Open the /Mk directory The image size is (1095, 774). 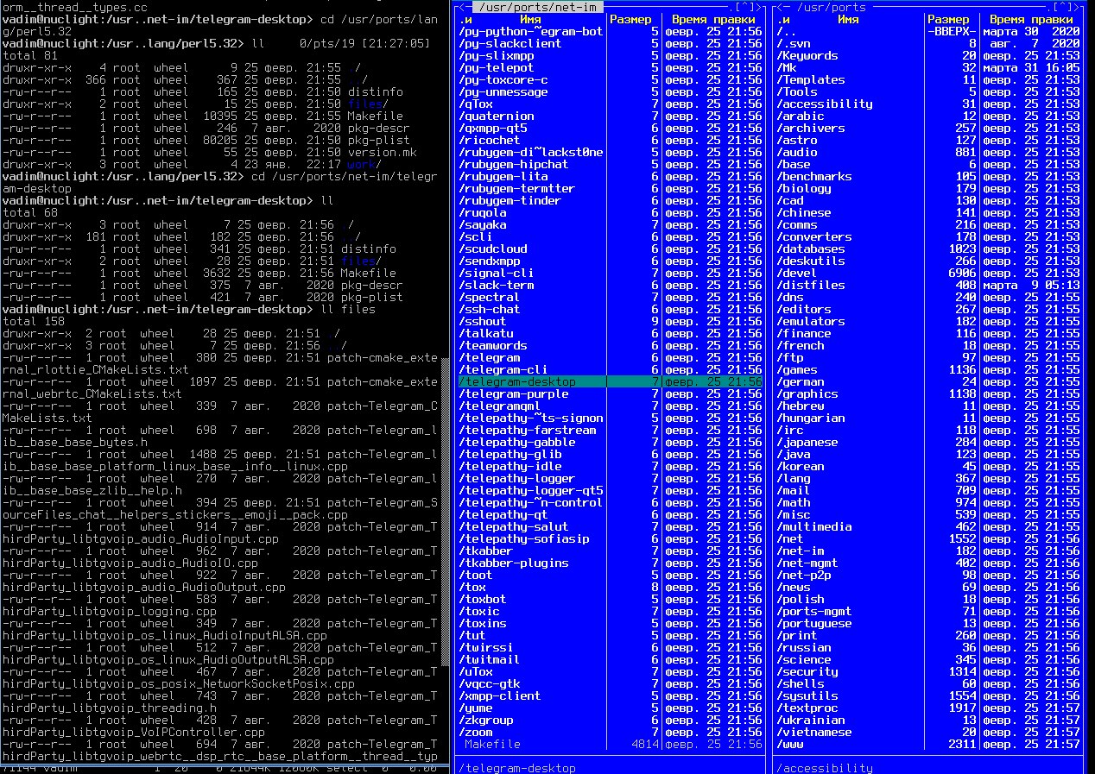928,67
